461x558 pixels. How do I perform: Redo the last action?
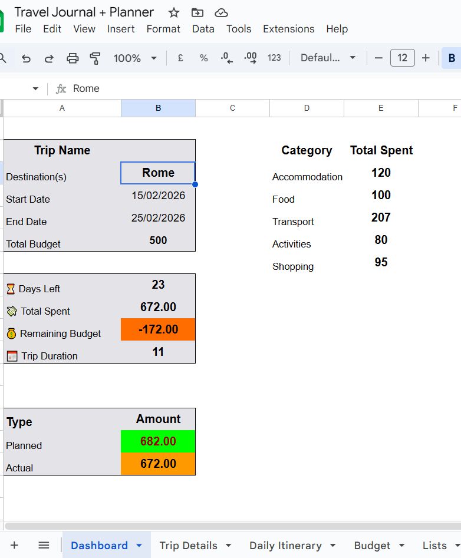pos(49,58)
